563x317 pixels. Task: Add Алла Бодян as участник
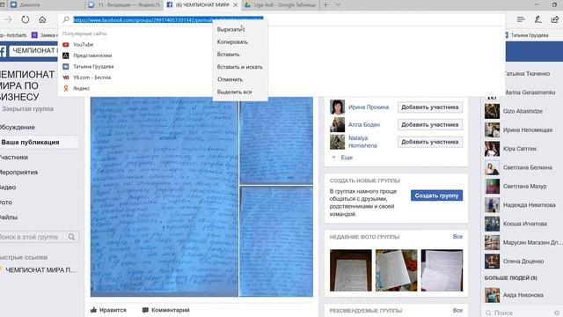pyautogui.click(x=430, y=125)
